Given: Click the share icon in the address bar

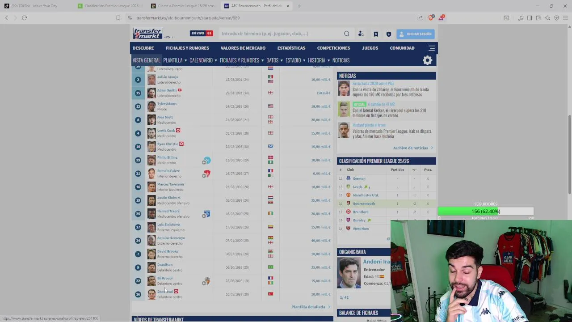Looking at the screenshot, I should pyautogui.click(x=420, y=18).
